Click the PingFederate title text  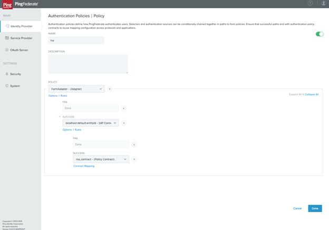pyautogui.click(x=26, y=4)
